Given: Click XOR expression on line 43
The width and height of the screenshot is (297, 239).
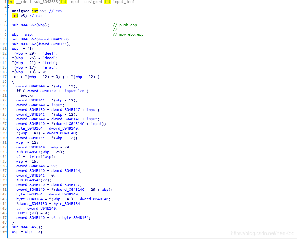Looking at the screenshot, I should [81, 199].
